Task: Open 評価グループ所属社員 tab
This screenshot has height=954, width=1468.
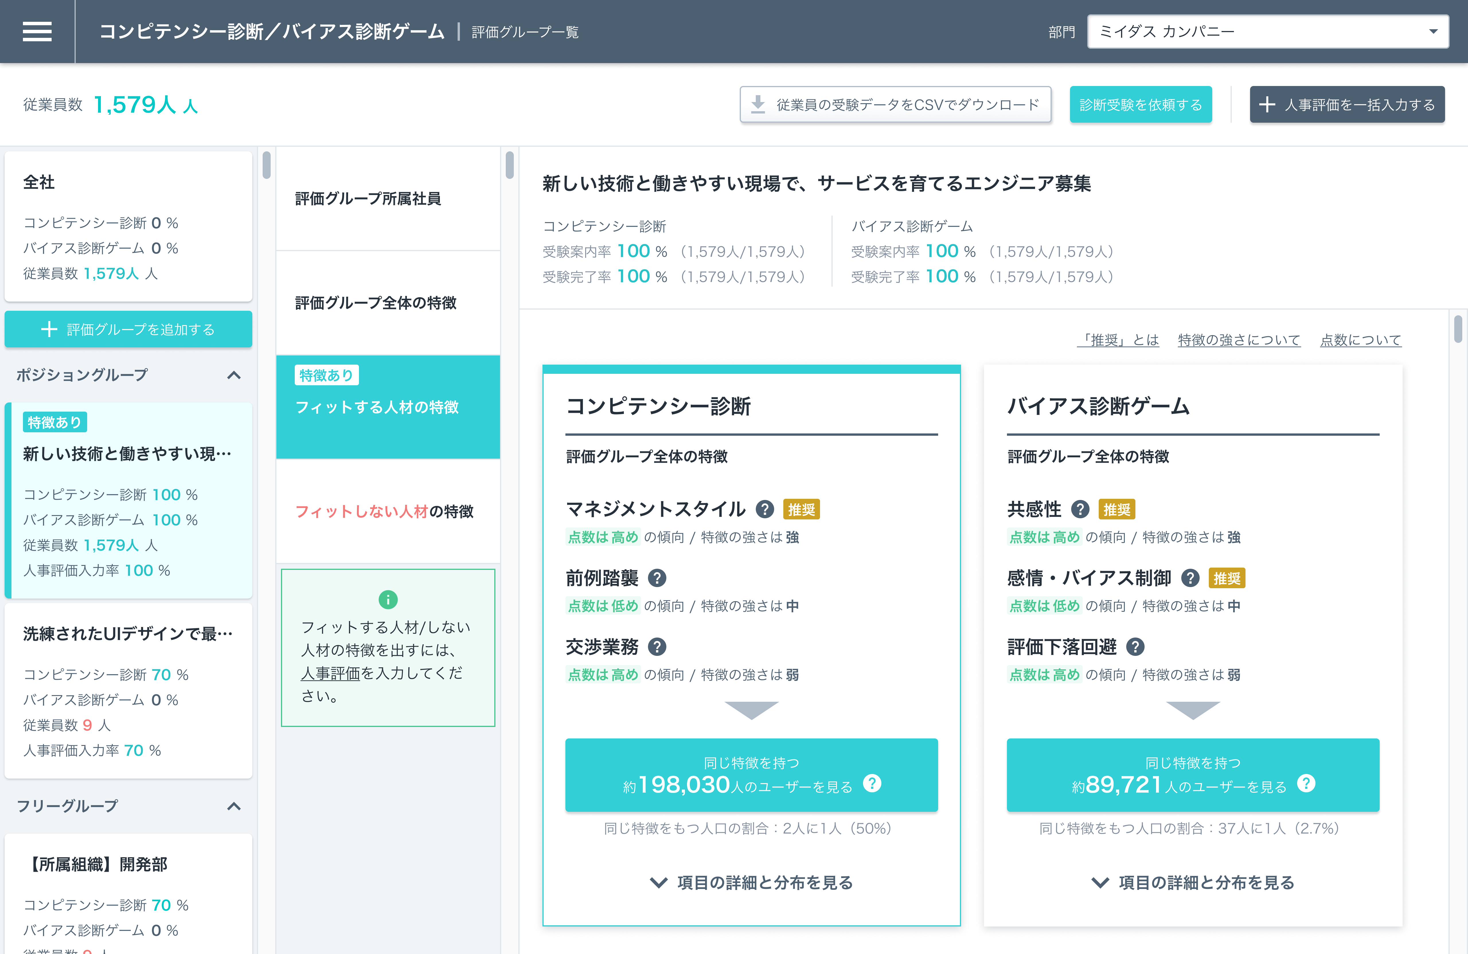Action: point(388,199)
